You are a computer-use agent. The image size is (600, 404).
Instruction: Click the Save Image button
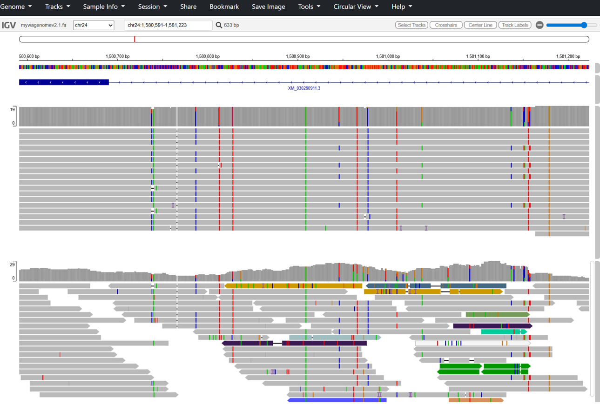268,7
